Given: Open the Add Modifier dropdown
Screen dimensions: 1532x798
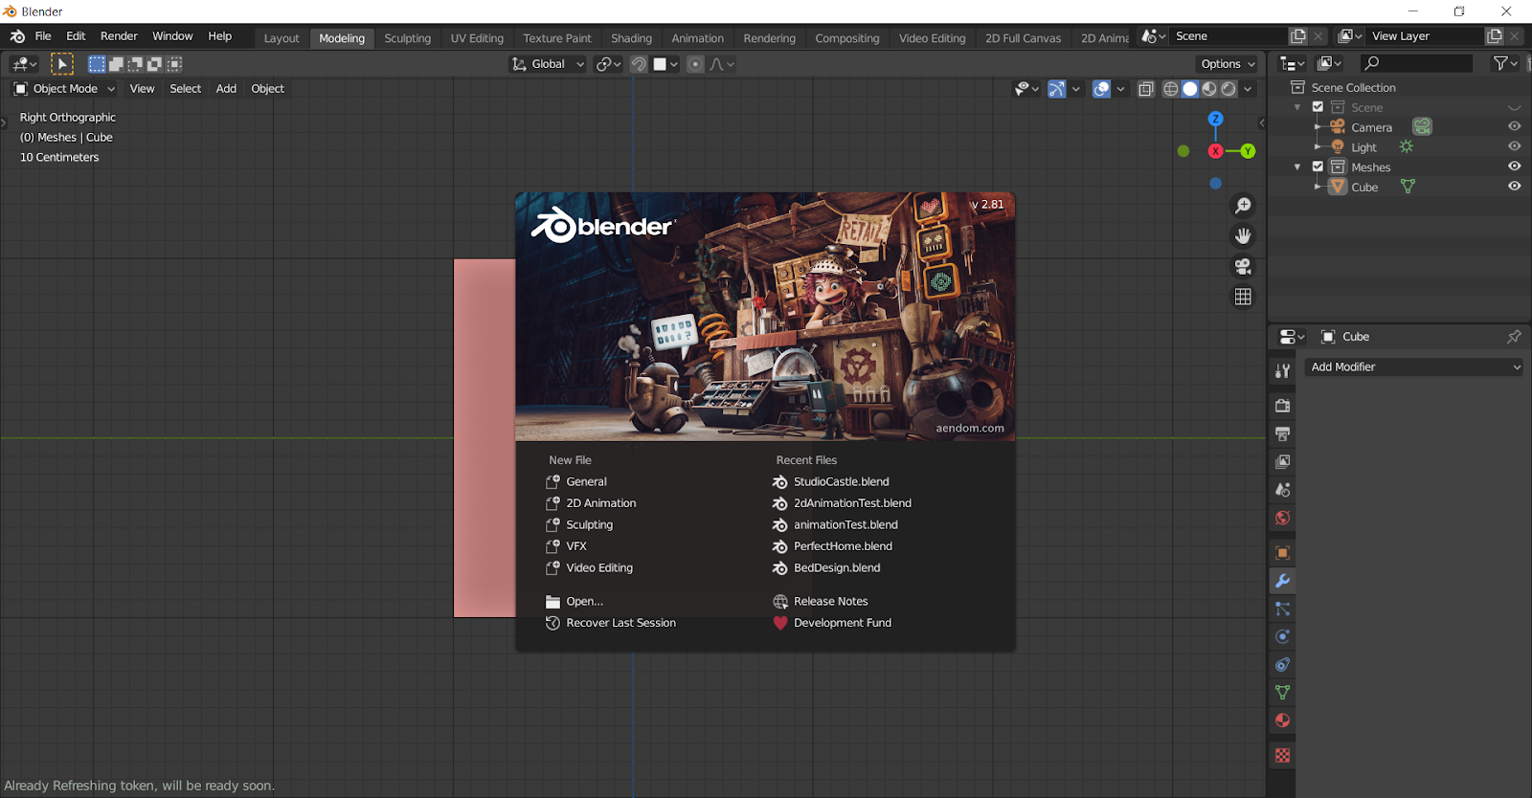Looking at the screenshot, I should [x=1413, y=367].
